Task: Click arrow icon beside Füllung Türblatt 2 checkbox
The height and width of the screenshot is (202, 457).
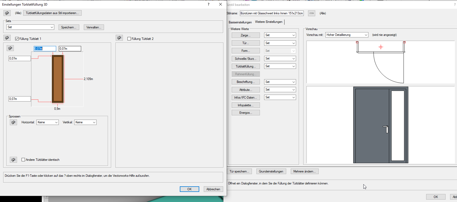Action: [119, 38]
